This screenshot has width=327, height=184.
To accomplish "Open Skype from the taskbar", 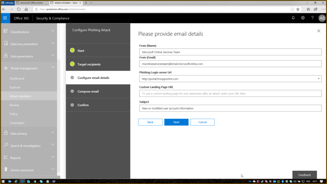I will point(41,181).
